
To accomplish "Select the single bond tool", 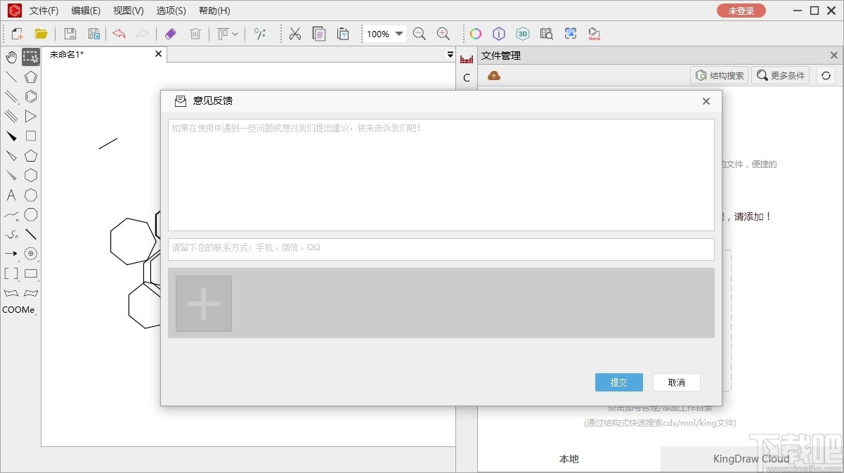I will [11, 77].
